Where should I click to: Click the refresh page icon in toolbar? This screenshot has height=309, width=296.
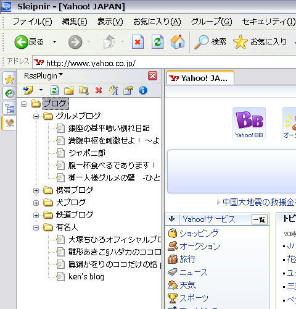pos(157,42)
